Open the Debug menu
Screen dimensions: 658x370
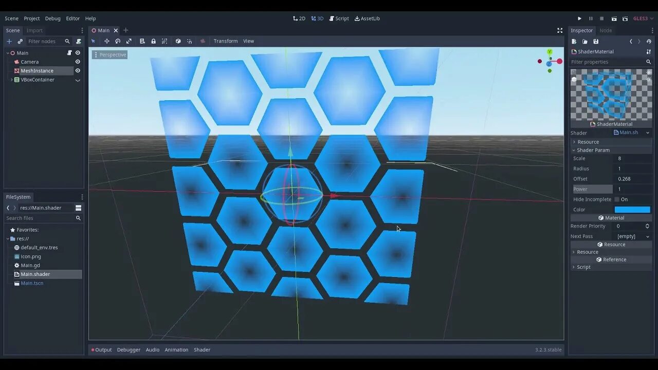tap(52, 18)
